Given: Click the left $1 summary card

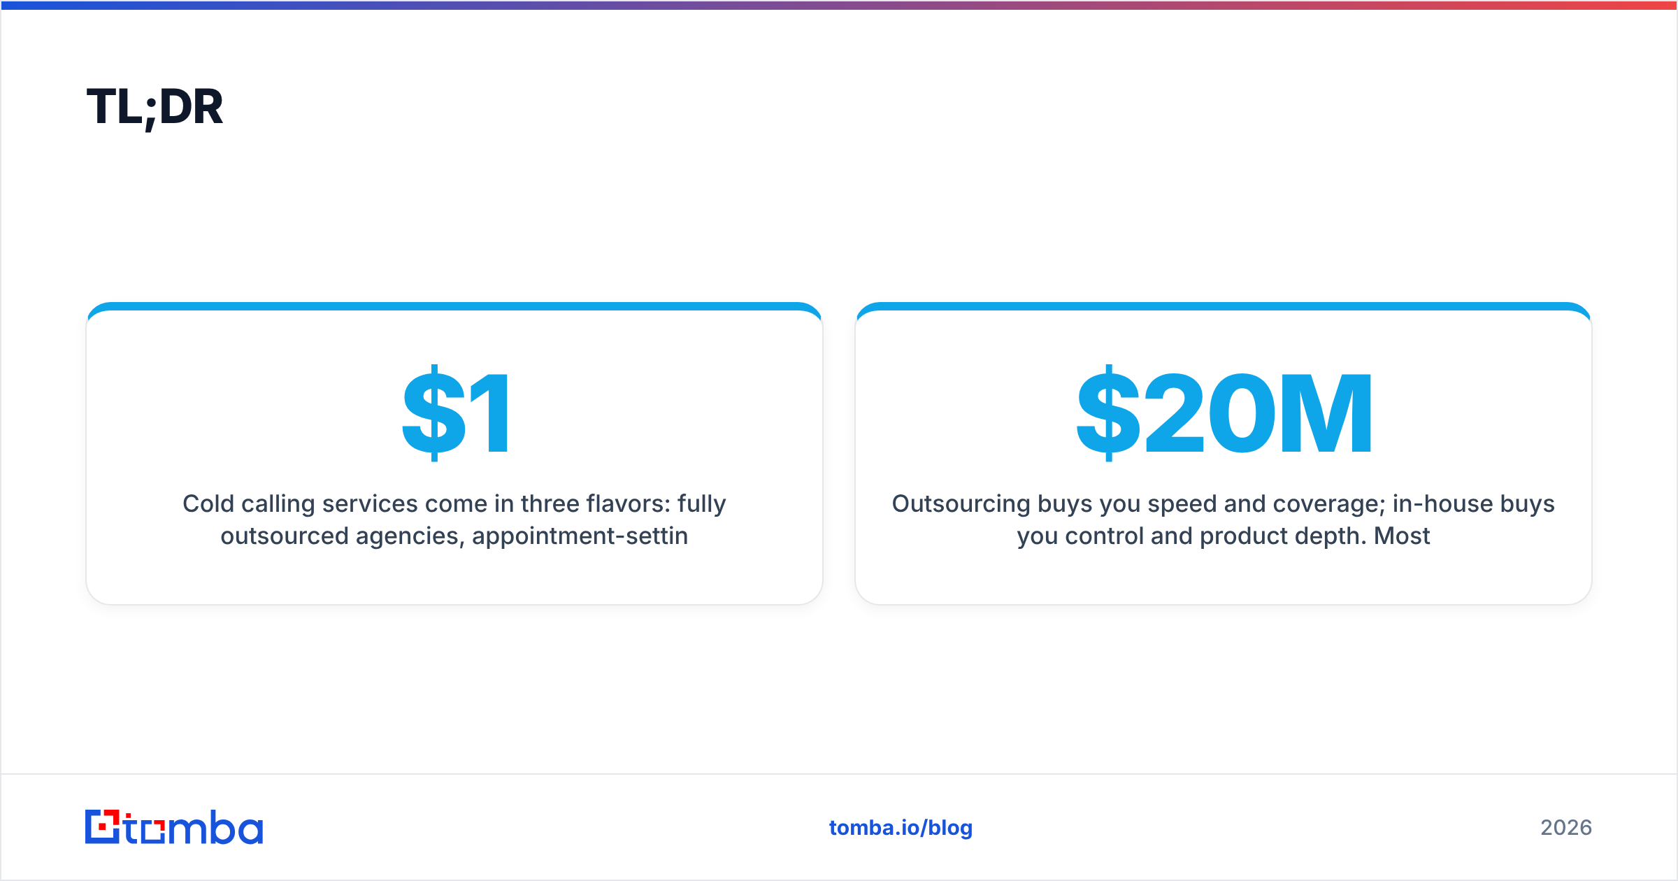Looking at the screenshot, I should (x=454, y=454).
